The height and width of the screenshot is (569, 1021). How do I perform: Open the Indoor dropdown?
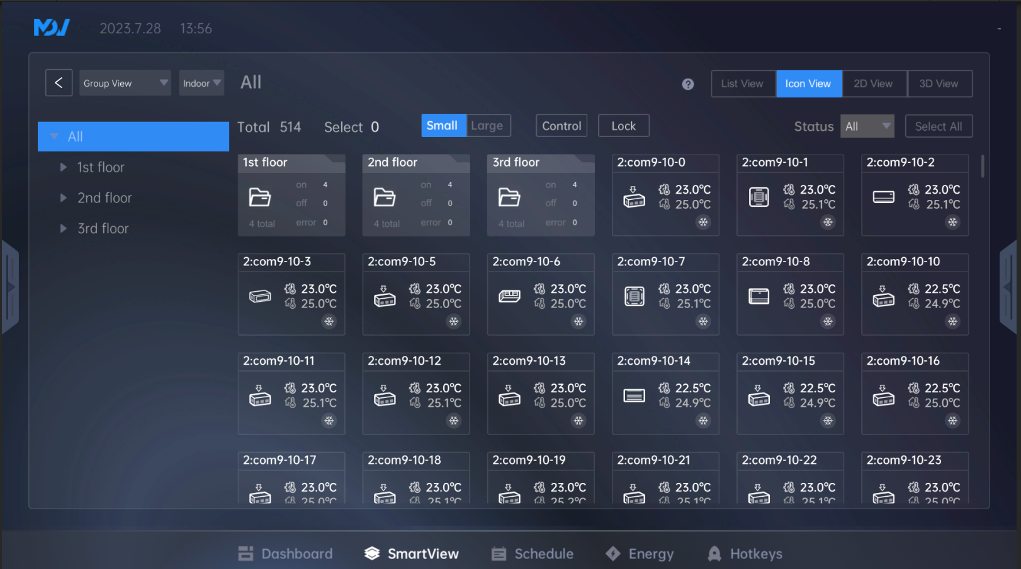point(201,83)
